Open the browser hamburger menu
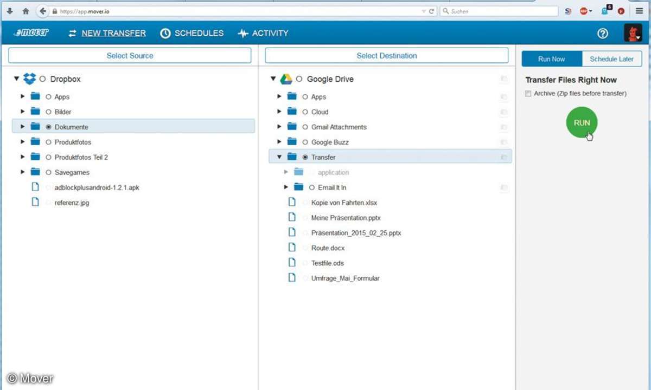Image resolution: width=651 pixels, height=390 pixels. tap(640, 11)
